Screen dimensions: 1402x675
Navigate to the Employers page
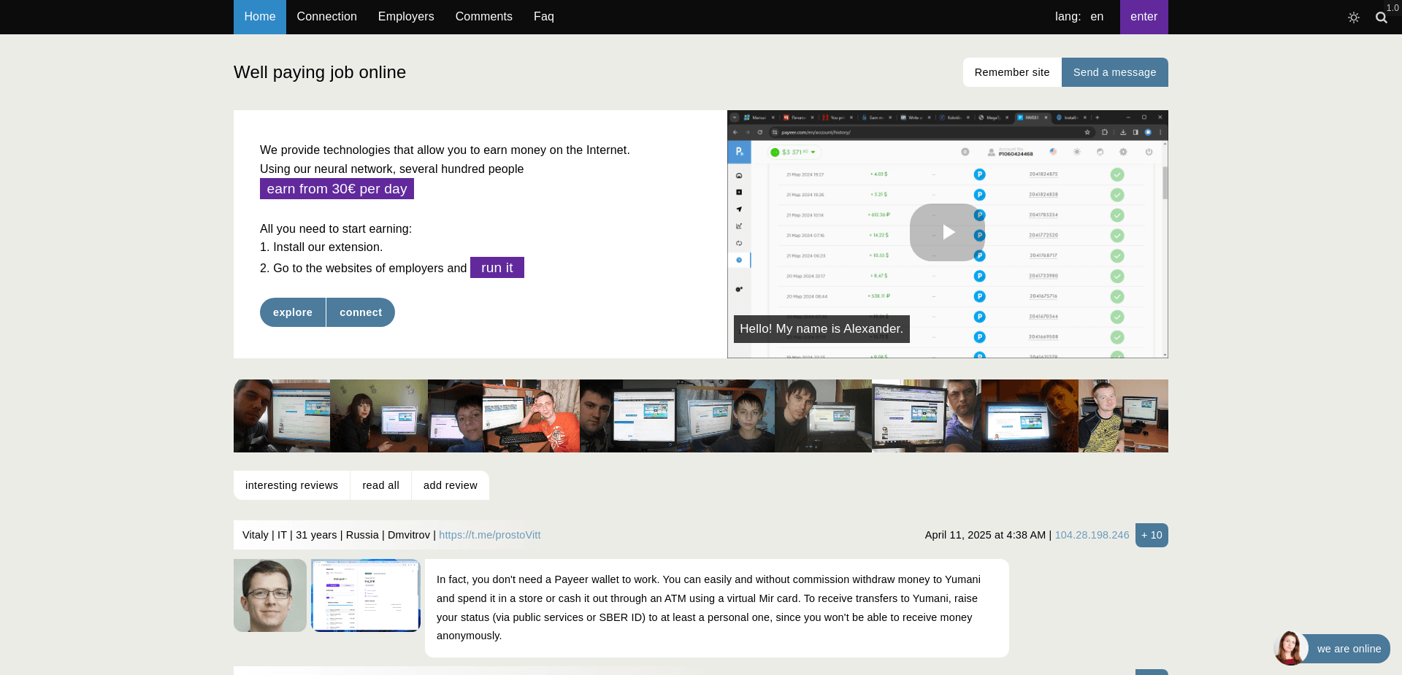406,17
